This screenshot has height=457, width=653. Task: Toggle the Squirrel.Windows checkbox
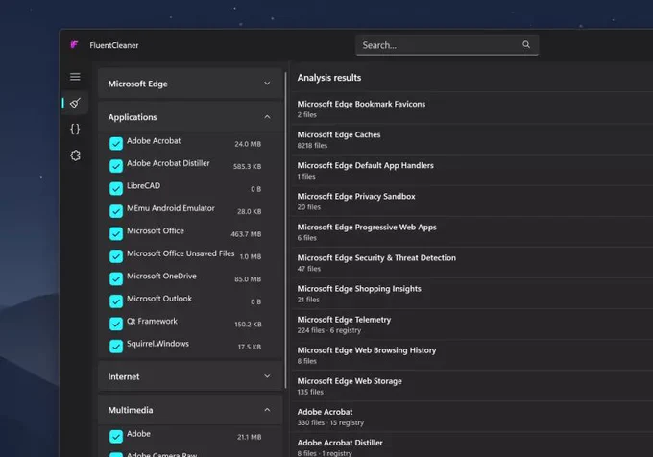[116, 346]
